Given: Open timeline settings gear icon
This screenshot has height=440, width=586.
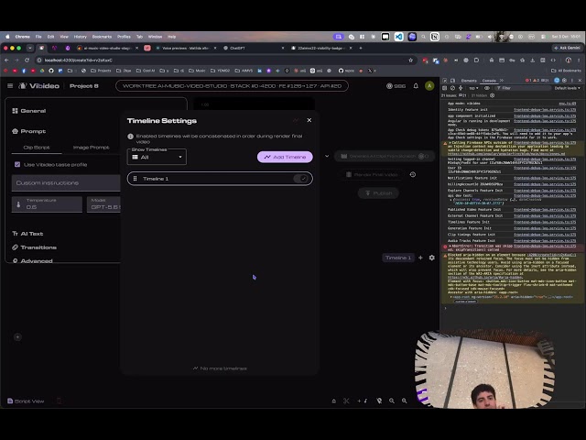Looking at the screenshot, I should (431, 258).
